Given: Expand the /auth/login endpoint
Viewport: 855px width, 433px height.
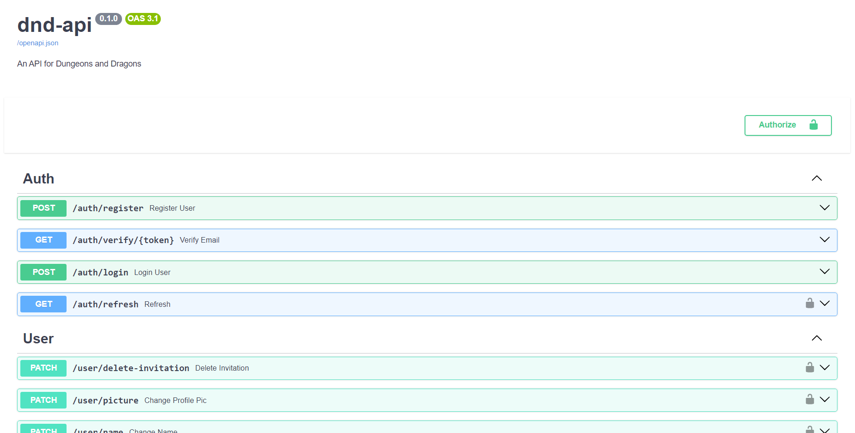Looking at the screenshot, I should click(824, 271).
